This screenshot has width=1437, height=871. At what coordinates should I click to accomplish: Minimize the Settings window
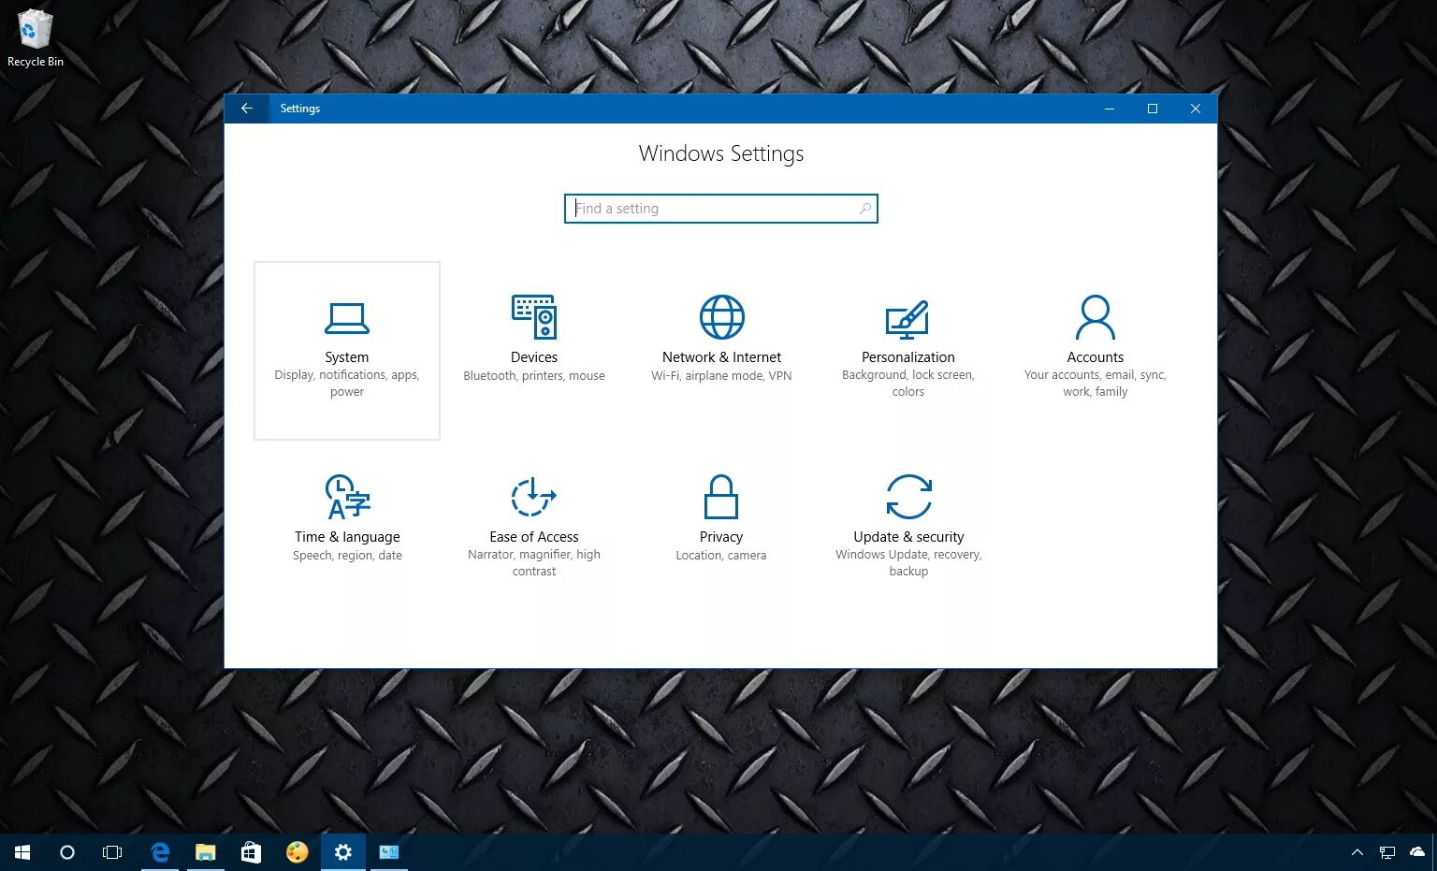click(x=1110, y=109)
